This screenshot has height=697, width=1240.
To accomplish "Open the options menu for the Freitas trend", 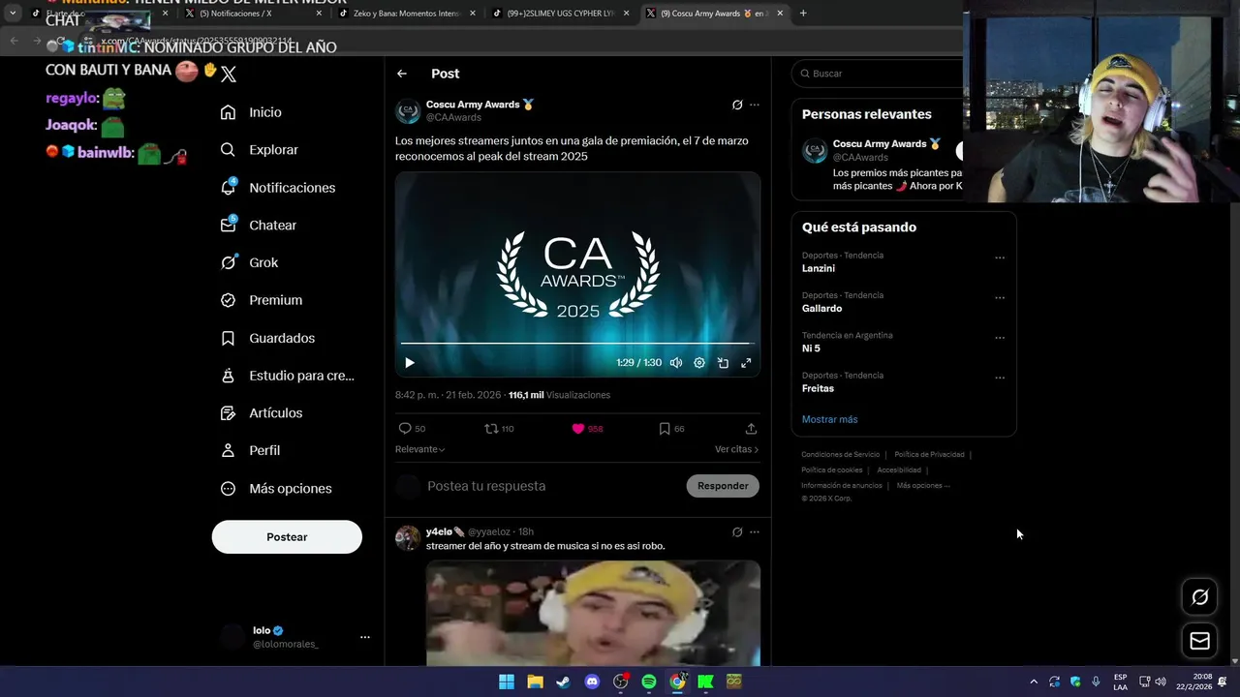I will click(x=1000, y=378).
